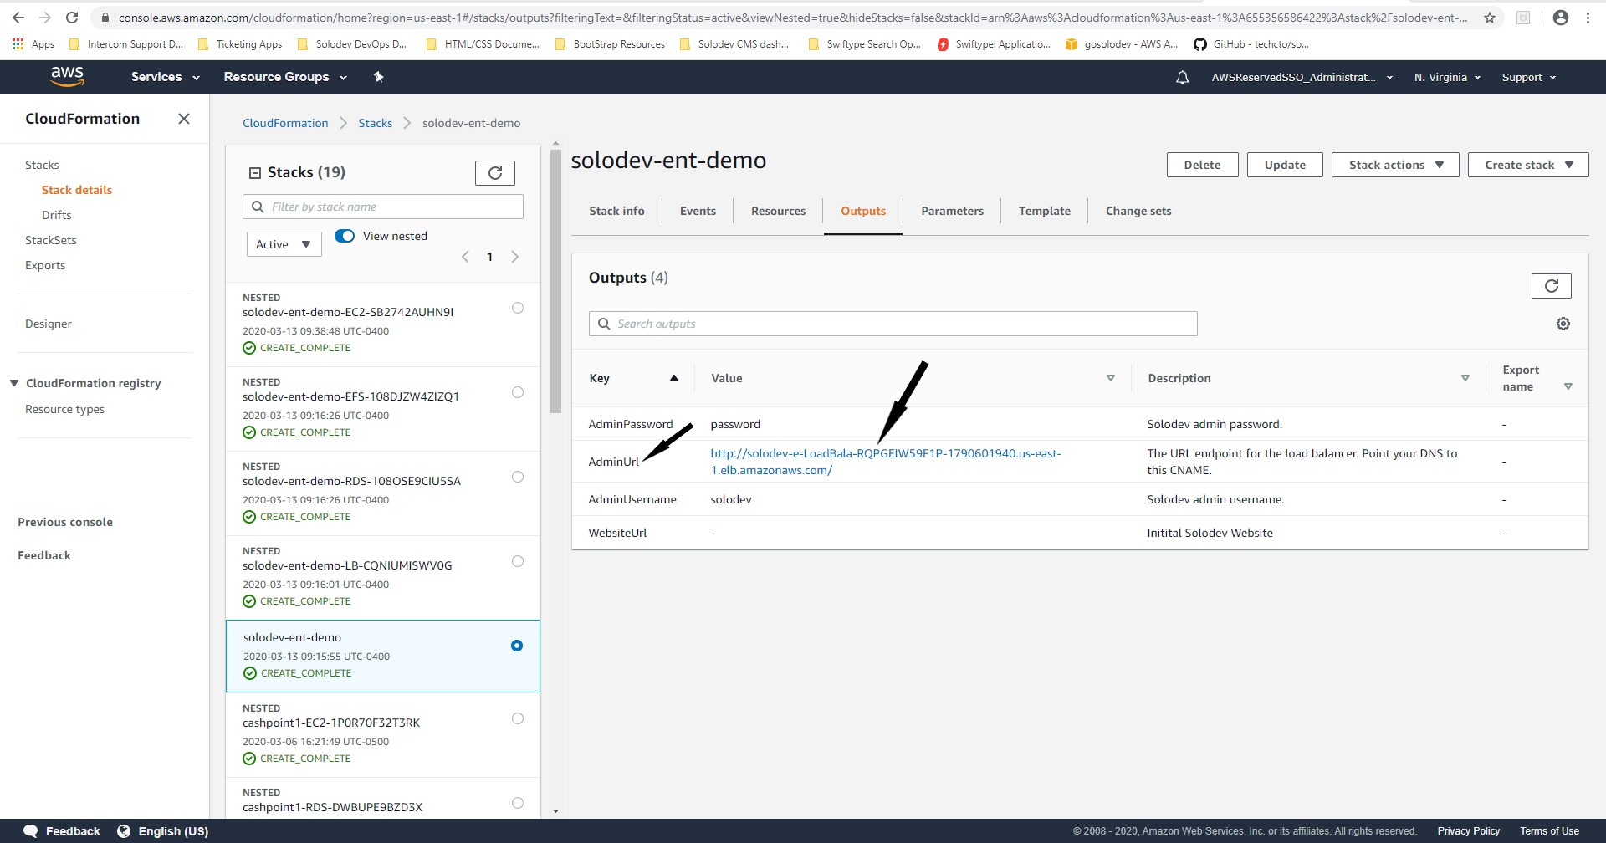Sort by Description column arrow
Viewport: 1606px width, 843px height.
point(1465,378)
